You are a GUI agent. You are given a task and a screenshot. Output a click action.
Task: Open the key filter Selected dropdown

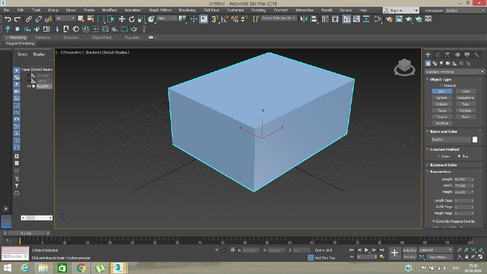point(436,250)
